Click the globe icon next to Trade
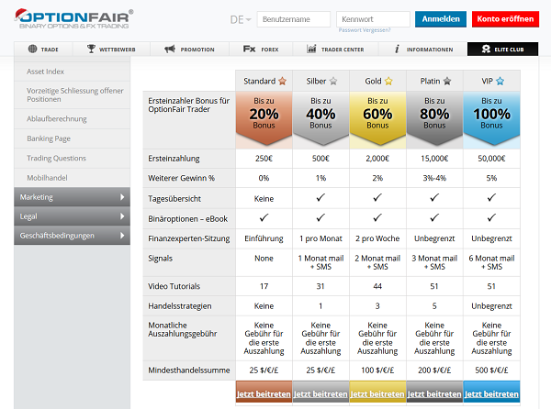The image size is (551, 409). click(32, 49)
